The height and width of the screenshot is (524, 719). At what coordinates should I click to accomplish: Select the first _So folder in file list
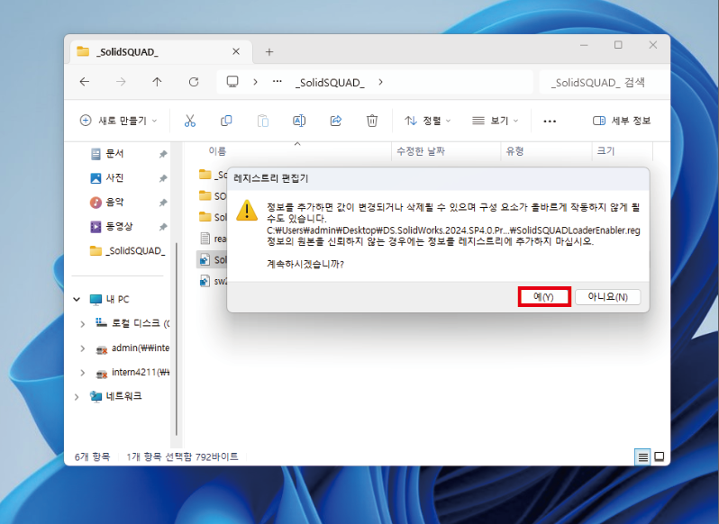213,175
